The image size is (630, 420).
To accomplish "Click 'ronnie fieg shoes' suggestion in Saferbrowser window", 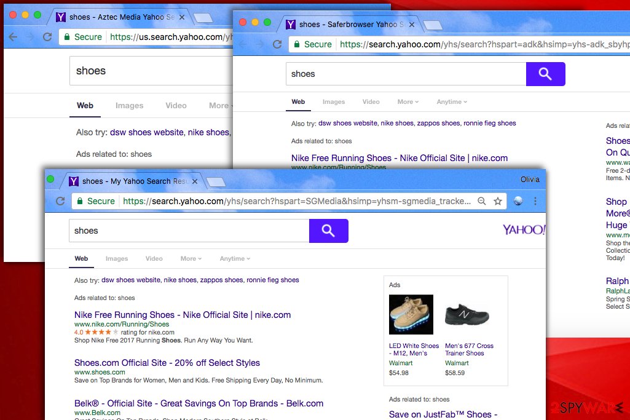I will pyautogui.click(x=490, y=123).
